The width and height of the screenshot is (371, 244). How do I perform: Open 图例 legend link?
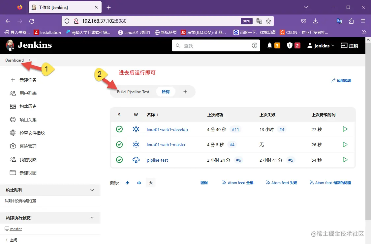pos(204,182)
